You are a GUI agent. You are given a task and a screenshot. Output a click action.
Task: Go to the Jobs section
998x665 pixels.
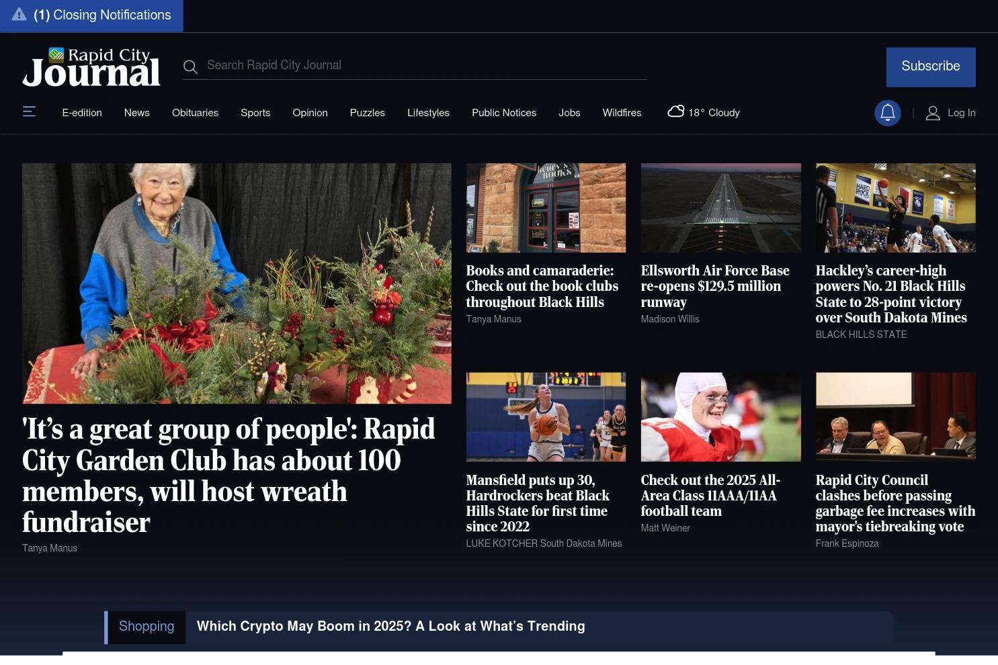click(x=569, y=113)
